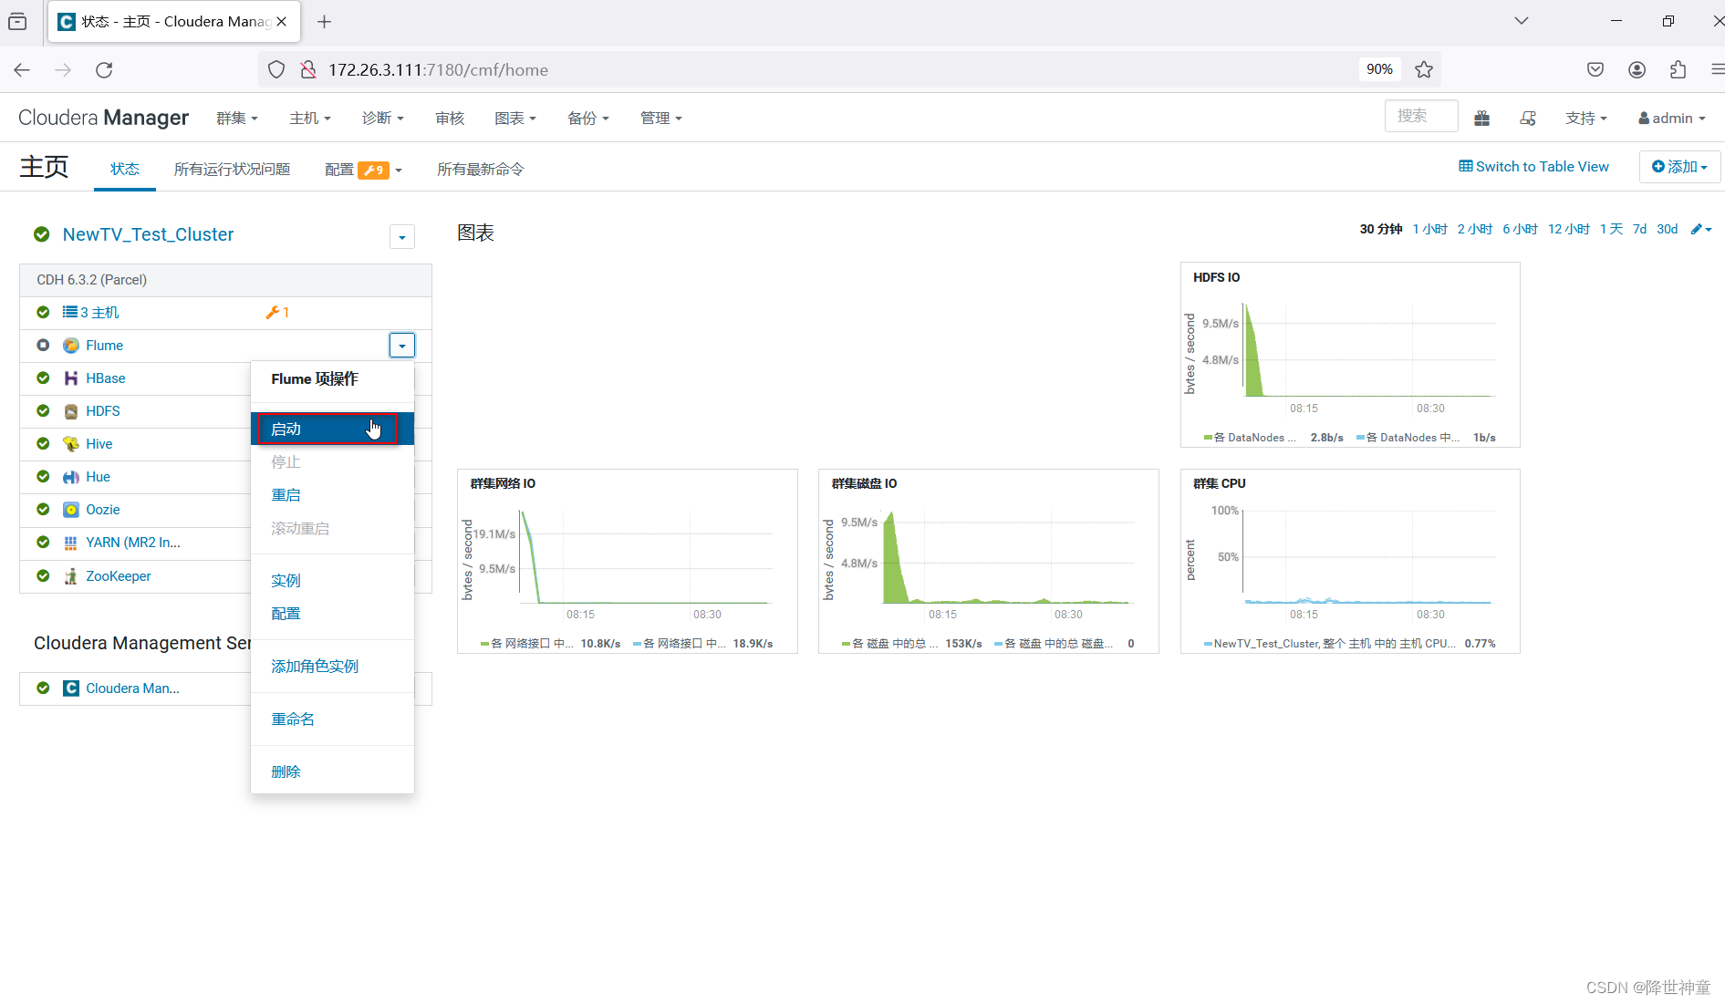Click the YARN service icon

pos(71,543)
